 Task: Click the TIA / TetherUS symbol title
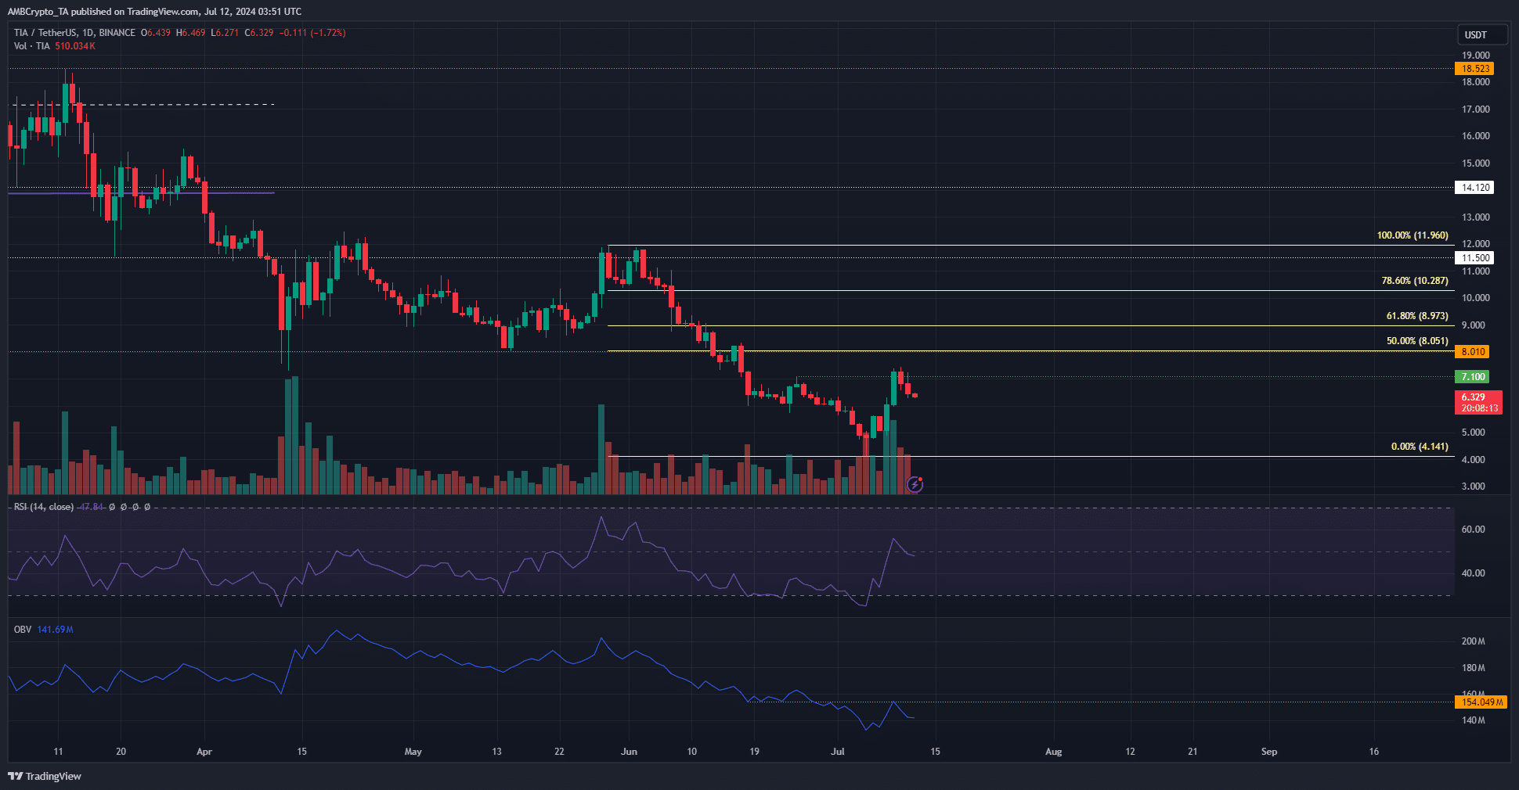[x=75, y=33]
